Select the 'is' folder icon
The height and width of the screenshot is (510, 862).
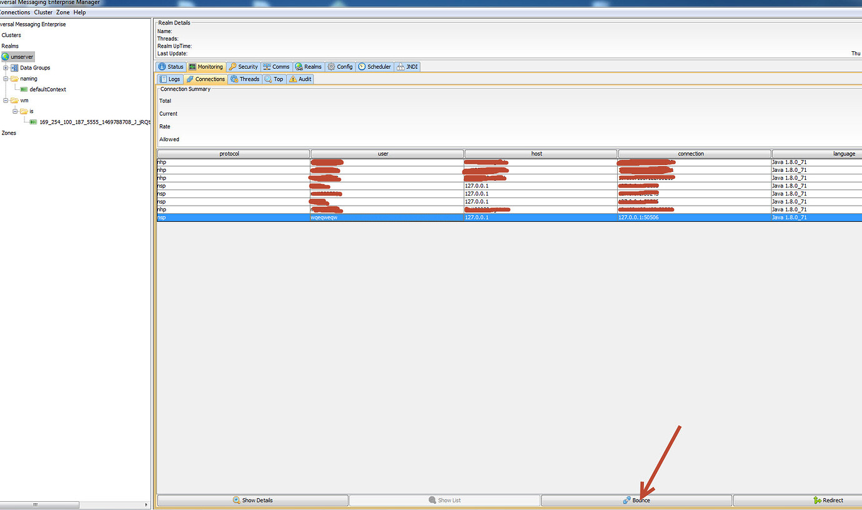click(x=24, y=111)
